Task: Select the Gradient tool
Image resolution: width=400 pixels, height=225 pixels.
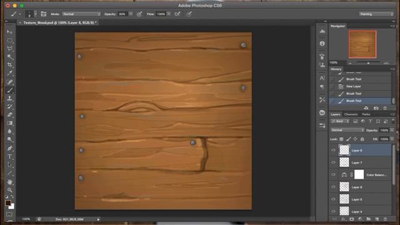Action: click(x=10, y=123)
